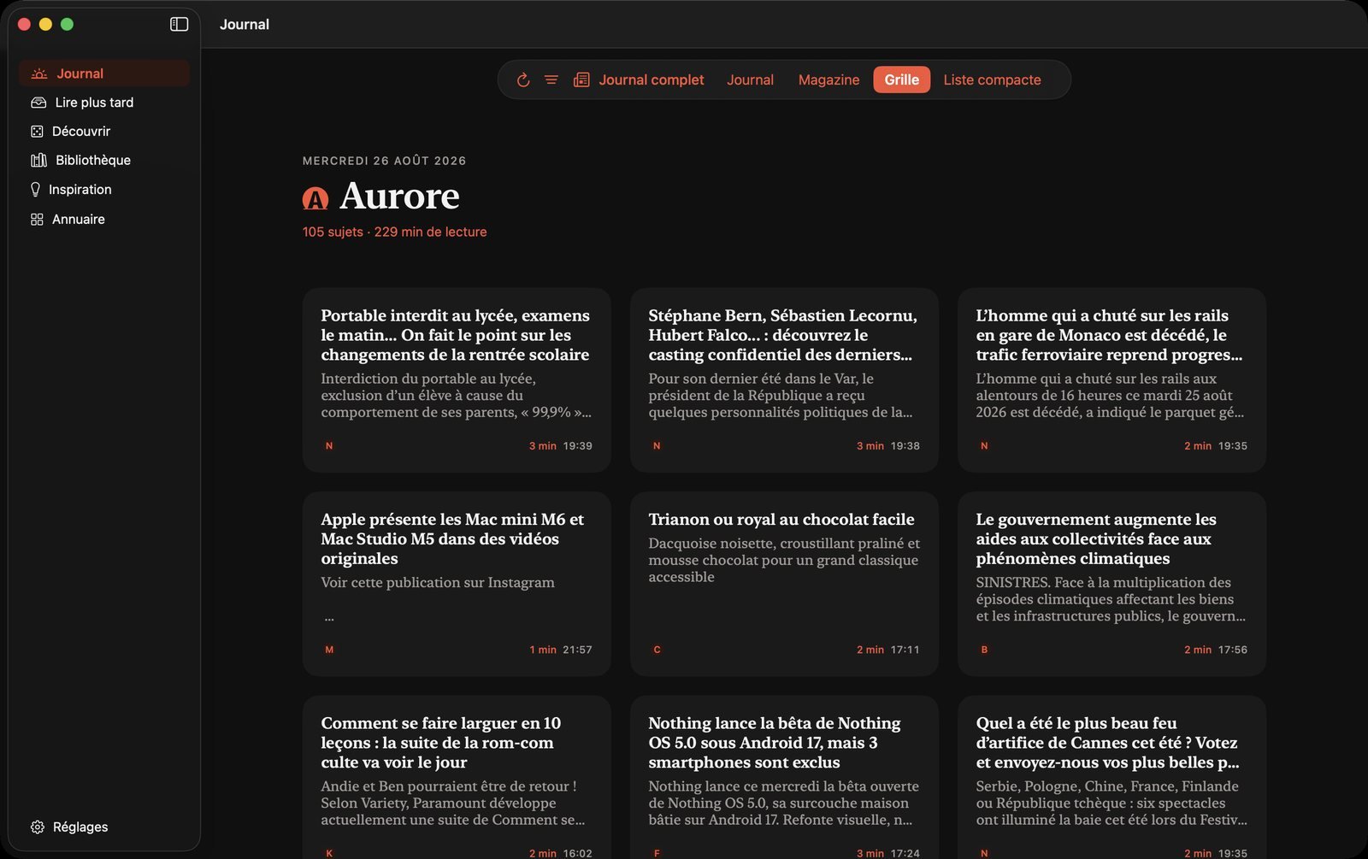Image resolution: width=1368 pixels, height=859 pixels.
Task: Click the refresh icon in toolbar
Action: [523, 79]
